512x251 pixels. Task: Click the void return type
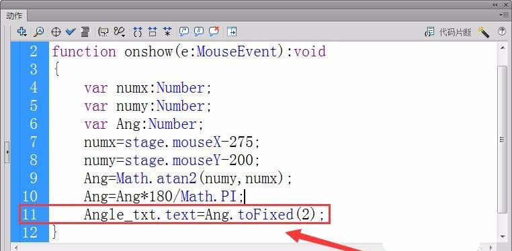pos(310,52)
